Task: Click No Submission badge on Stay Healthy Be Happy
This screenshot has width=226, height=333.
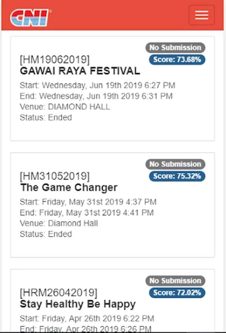Action: 175,281
